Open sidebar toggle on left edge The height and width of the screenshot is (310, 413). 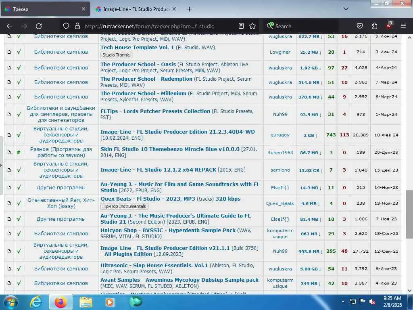[1, 165]
